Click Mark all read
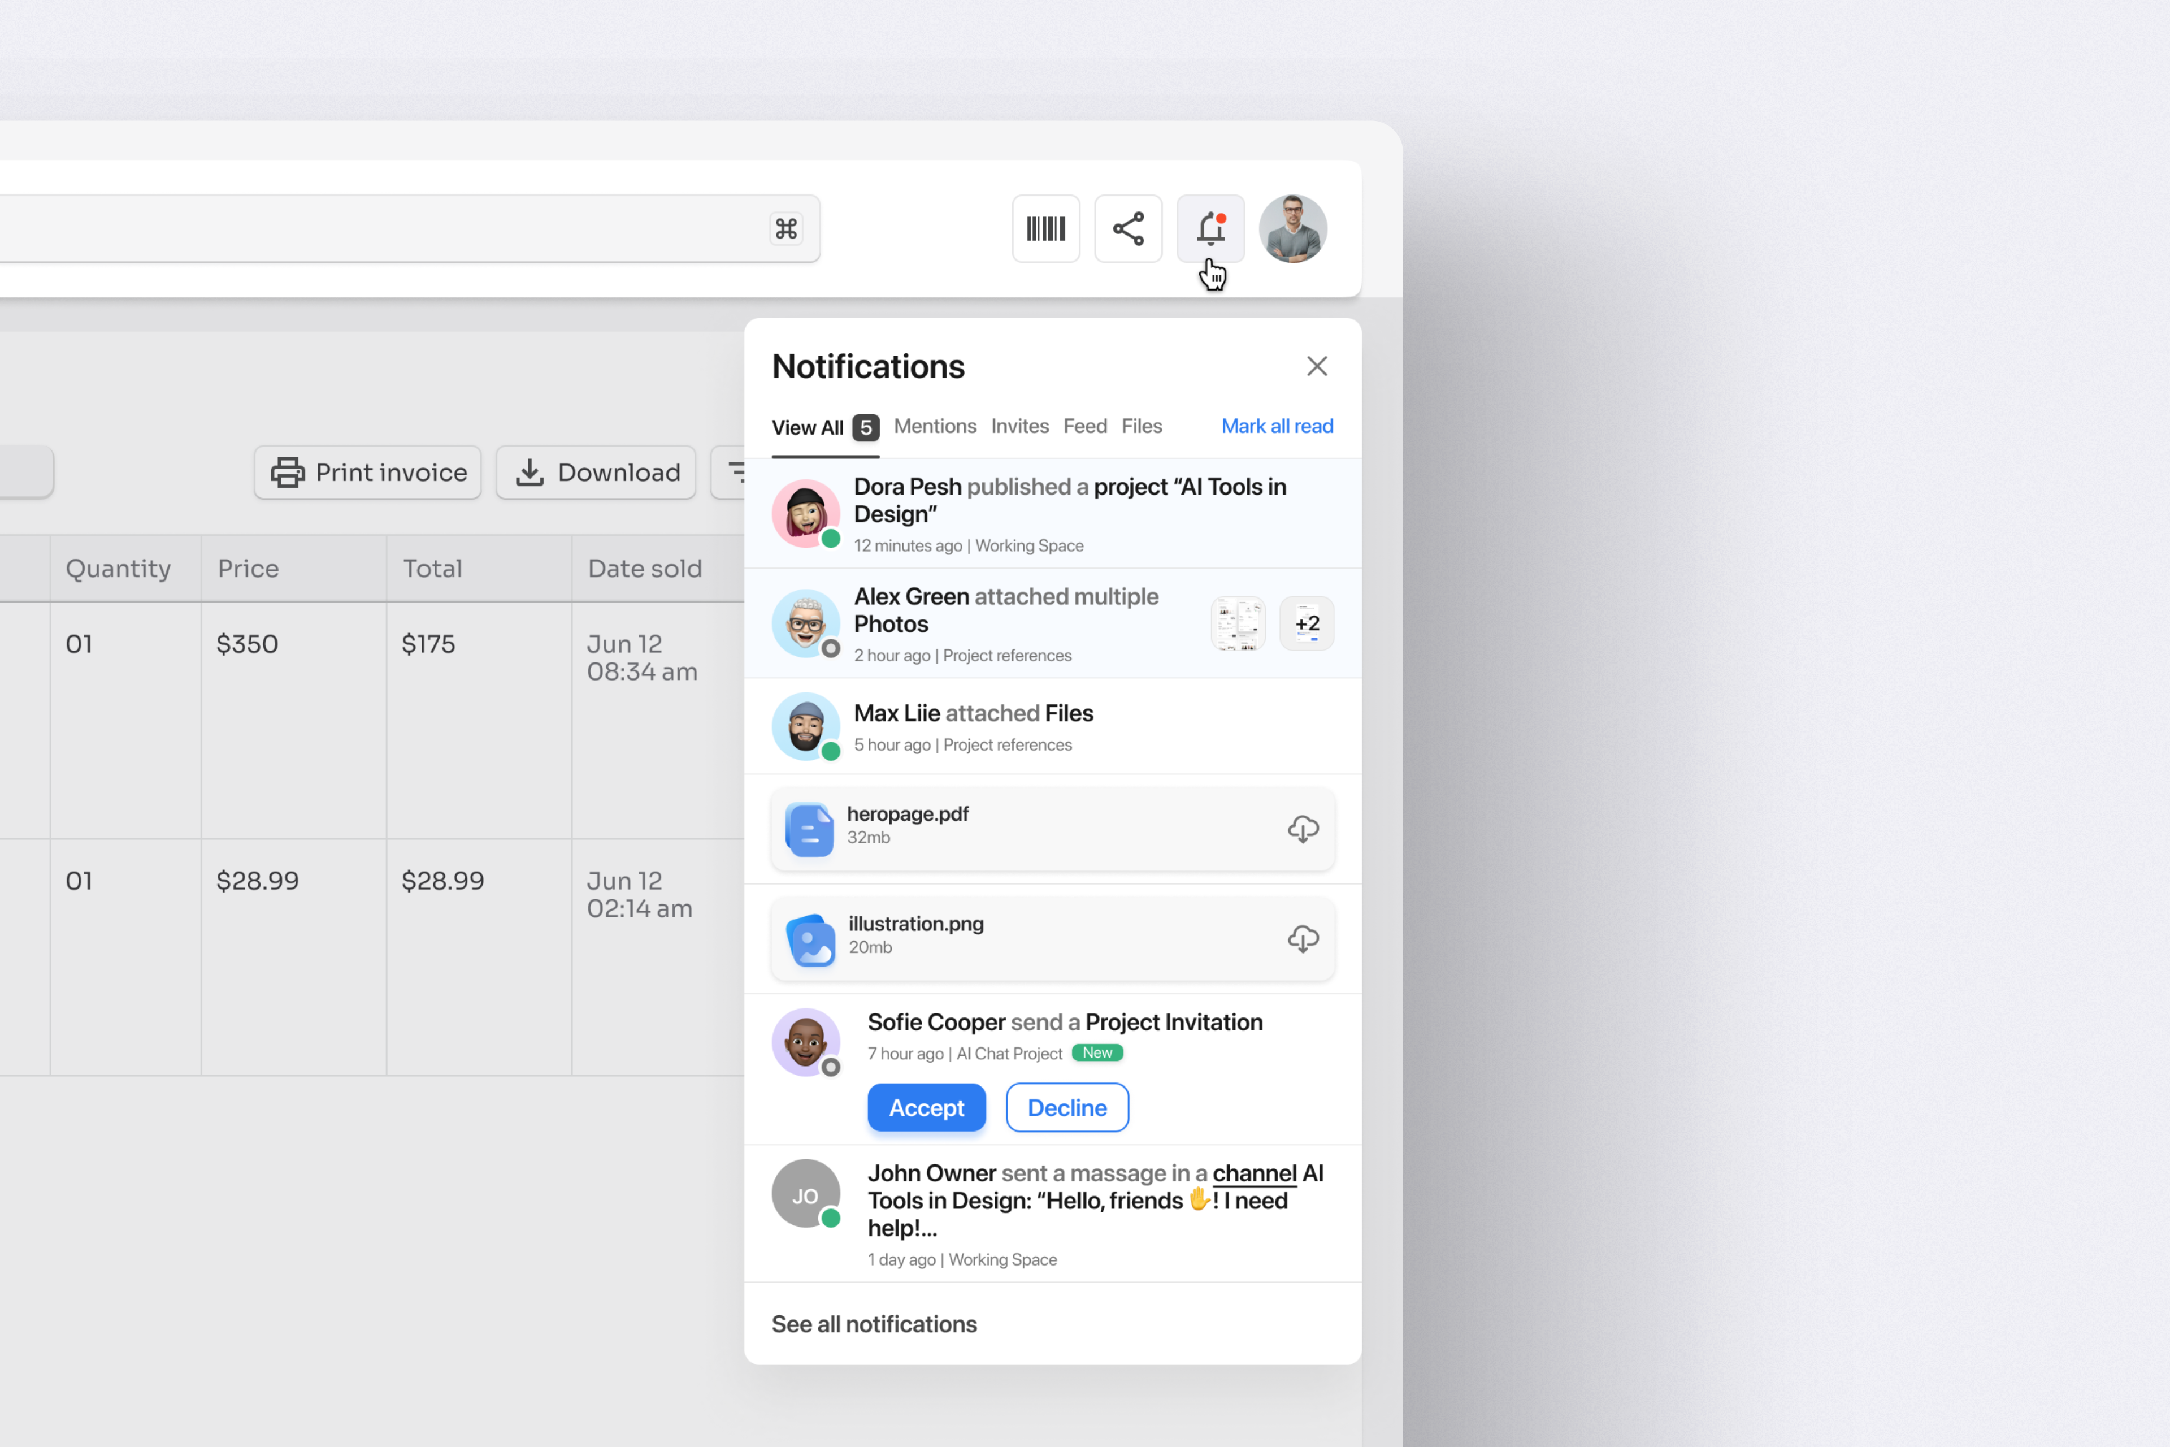Screen dimensions: 2170x1447 point(1276,426)
